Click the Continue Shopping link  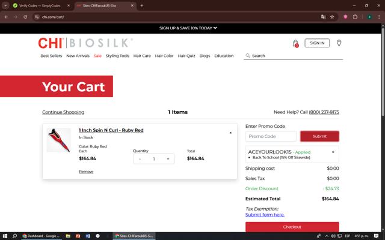pyautogui.click(x=63, y=112)
